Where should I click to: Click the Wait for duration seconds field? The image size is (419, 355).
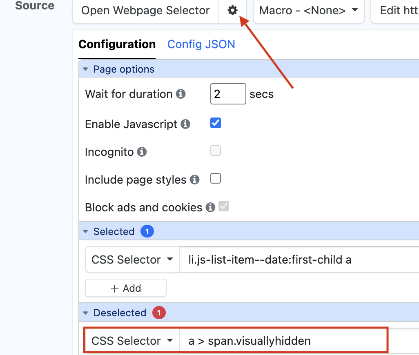coord(228,94)
